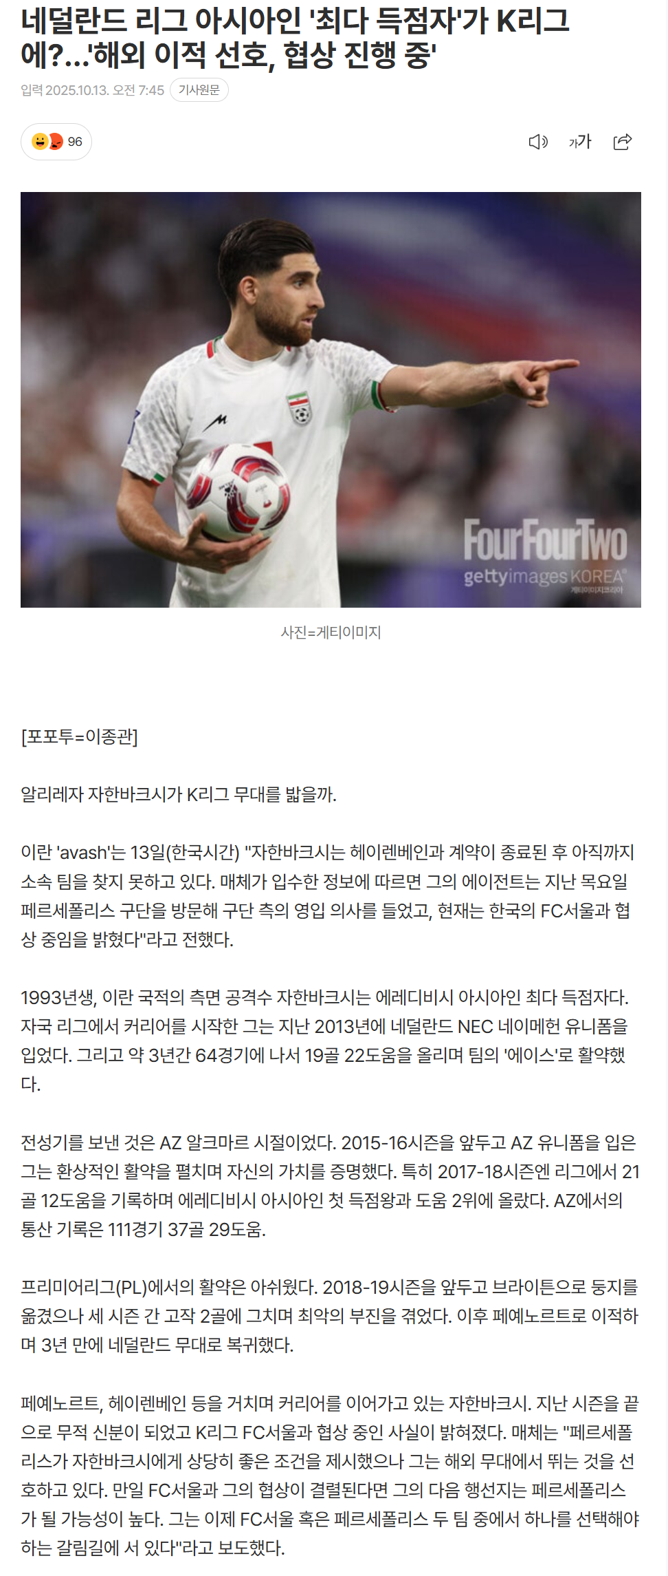
Task: Click the sentence 알리레자 자한바크시가 K리그 무대를 밟을까
Action: tap(179, 794)
